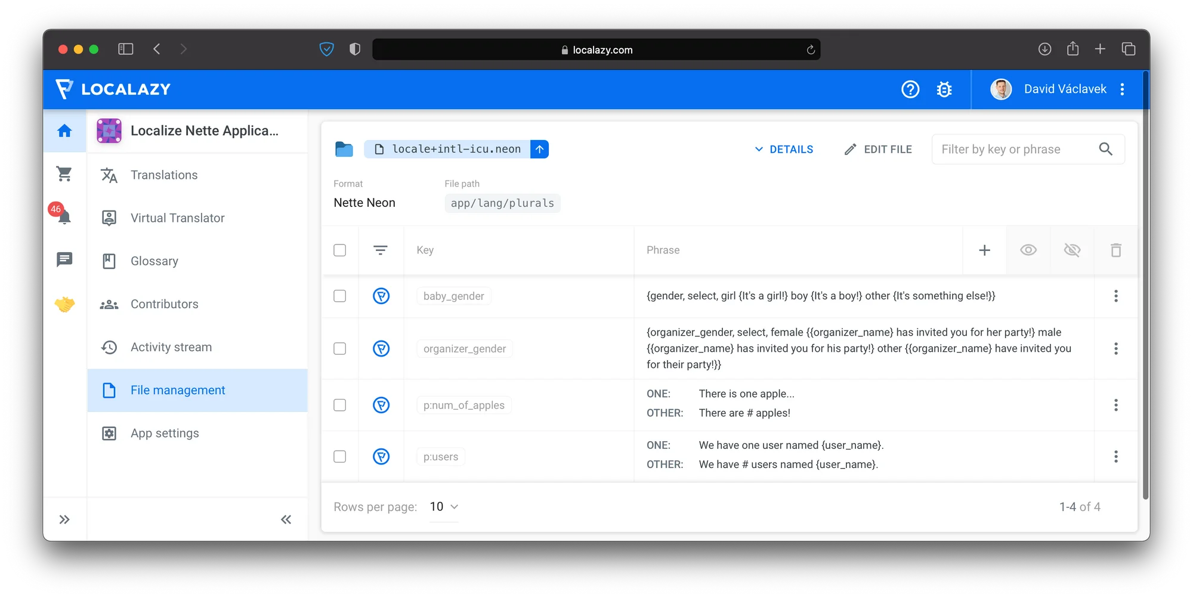Click the trash delete icon in table header
The height and width of the screenshot is (598, 1193).
point(1115,250)
